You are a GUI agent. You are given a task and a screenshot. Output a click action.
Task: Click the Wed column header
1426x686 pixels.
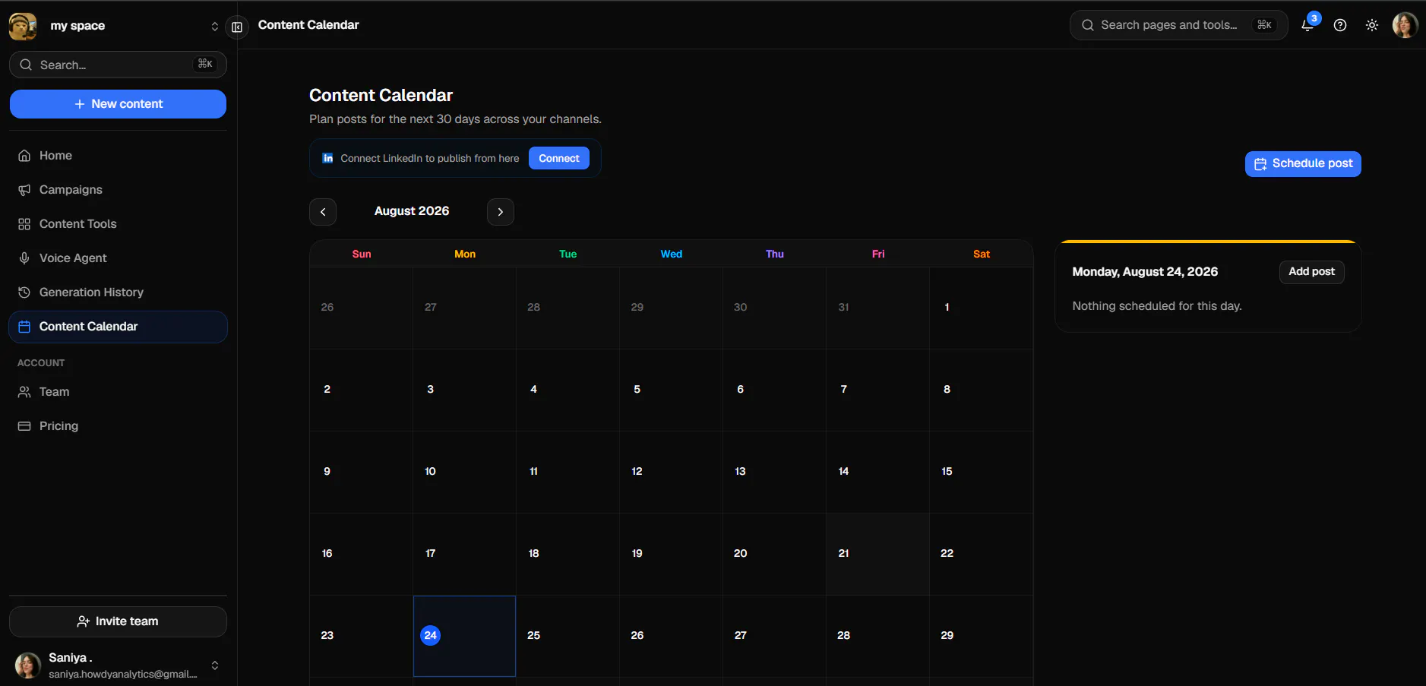coord(672,254)
